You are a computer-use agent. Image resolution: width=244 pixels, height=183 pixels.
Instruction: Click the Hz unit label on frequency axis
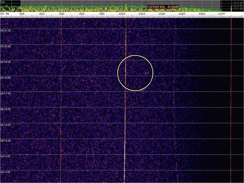pos(7,14)
